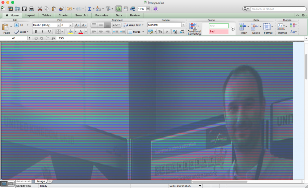
Task: Apply red font color button
Action: point(81,32)
